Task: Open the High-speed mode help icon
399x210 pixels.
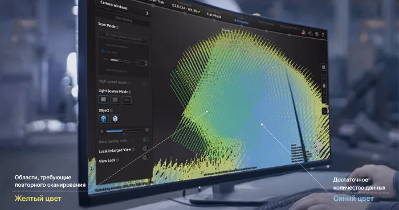Action: tap(129, 83)
